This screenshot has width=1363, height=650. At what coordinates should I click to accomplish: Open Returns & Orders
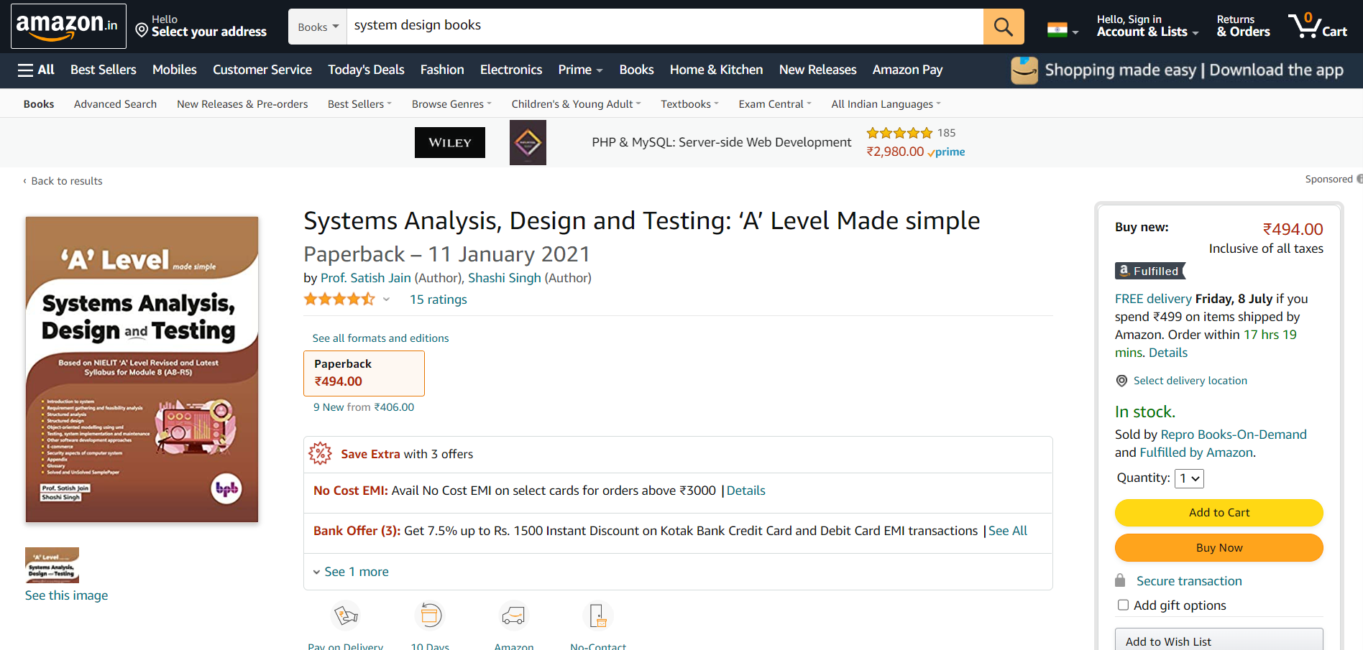[1243, 26]
